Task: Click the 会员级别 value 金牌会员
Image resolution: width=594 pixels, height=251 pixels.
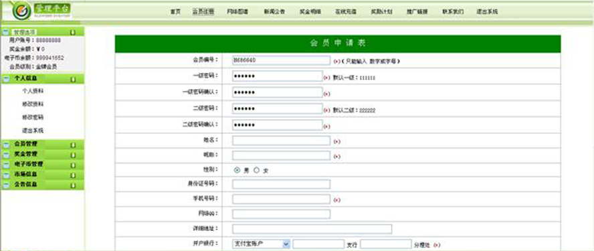Action: (46, 67)
